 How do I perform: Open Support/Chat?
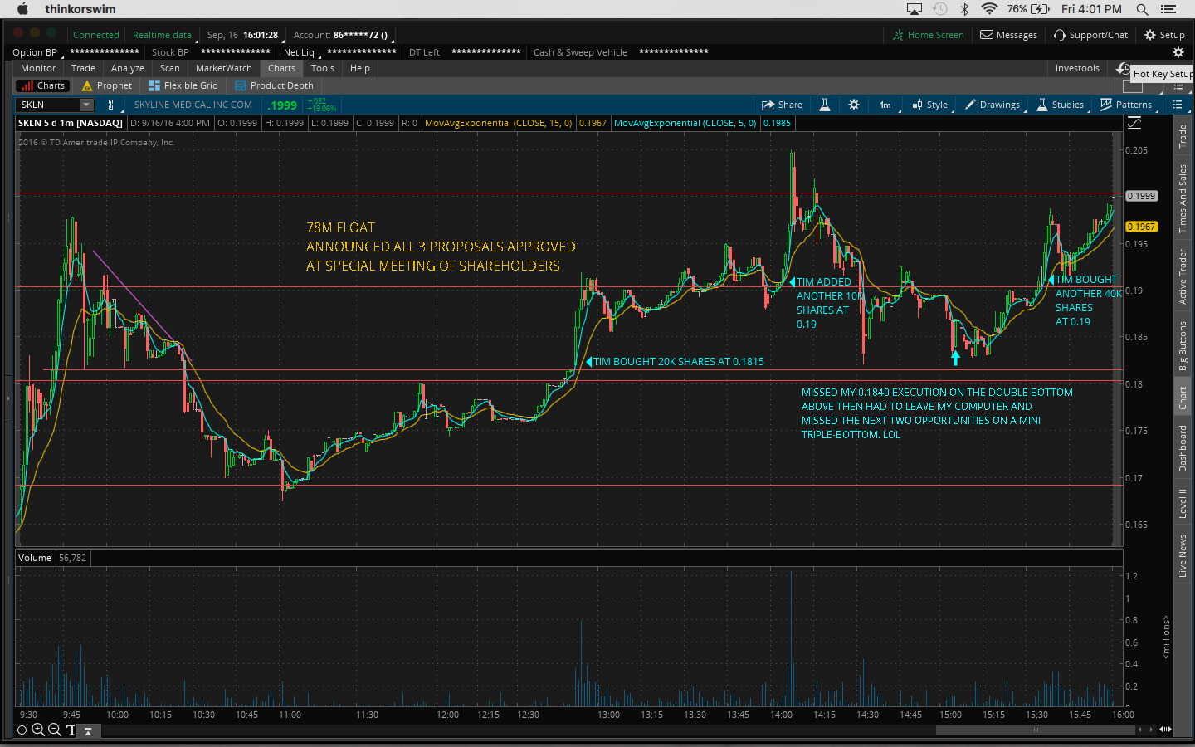point(1090,35)
